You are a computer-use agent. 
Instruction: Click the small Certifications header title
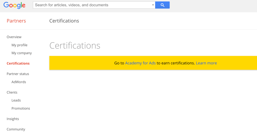tap(64, 21)
